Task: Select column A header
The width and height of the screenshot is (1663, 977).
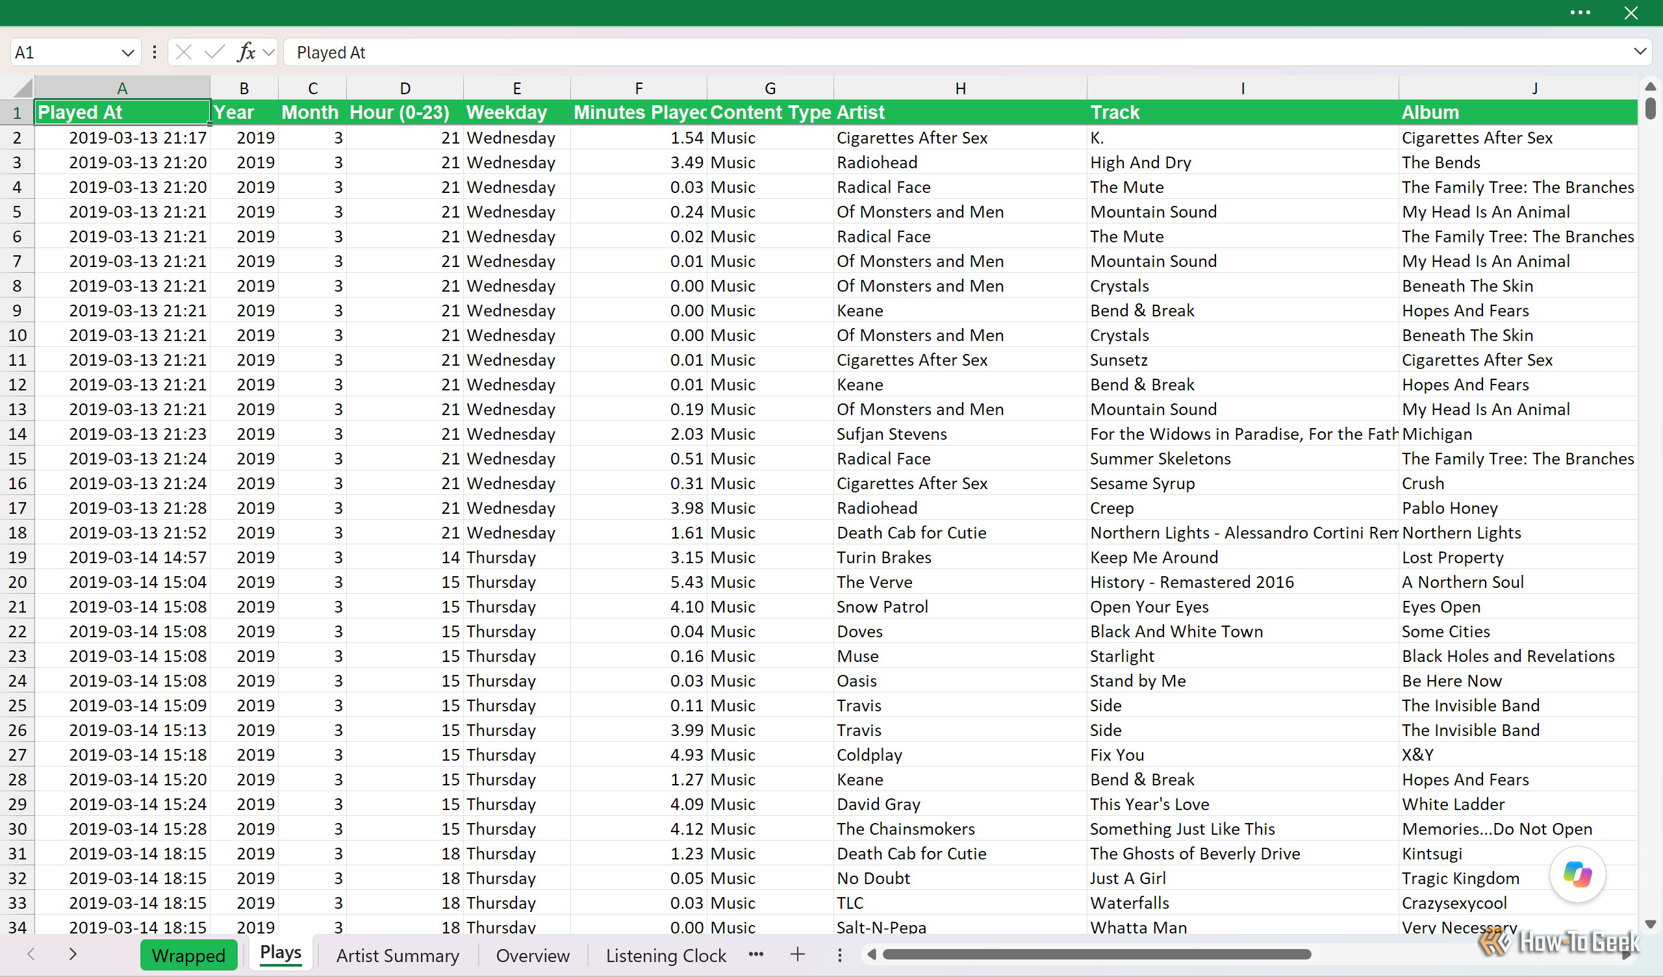Action: pyautogui.click(x=122, y=88)
